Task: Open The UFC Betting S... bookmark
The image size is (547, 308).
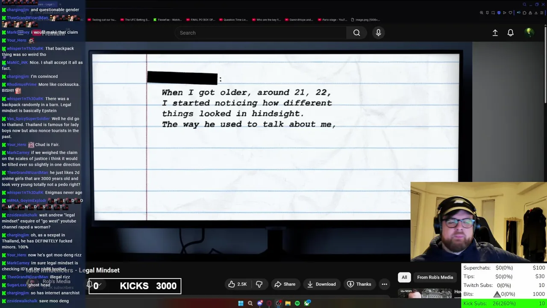Action: pos(135,20)
